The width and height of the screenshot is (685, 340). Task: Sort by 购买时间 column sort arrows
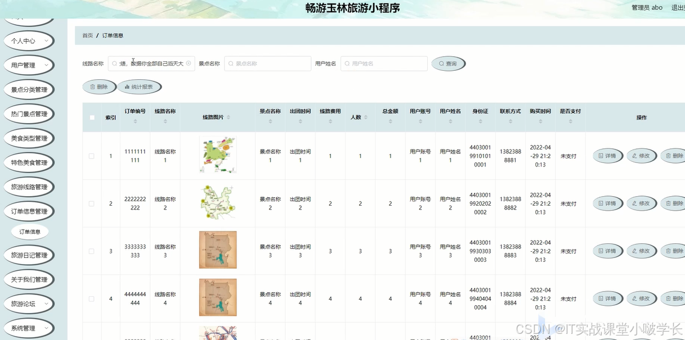(540, 121)
